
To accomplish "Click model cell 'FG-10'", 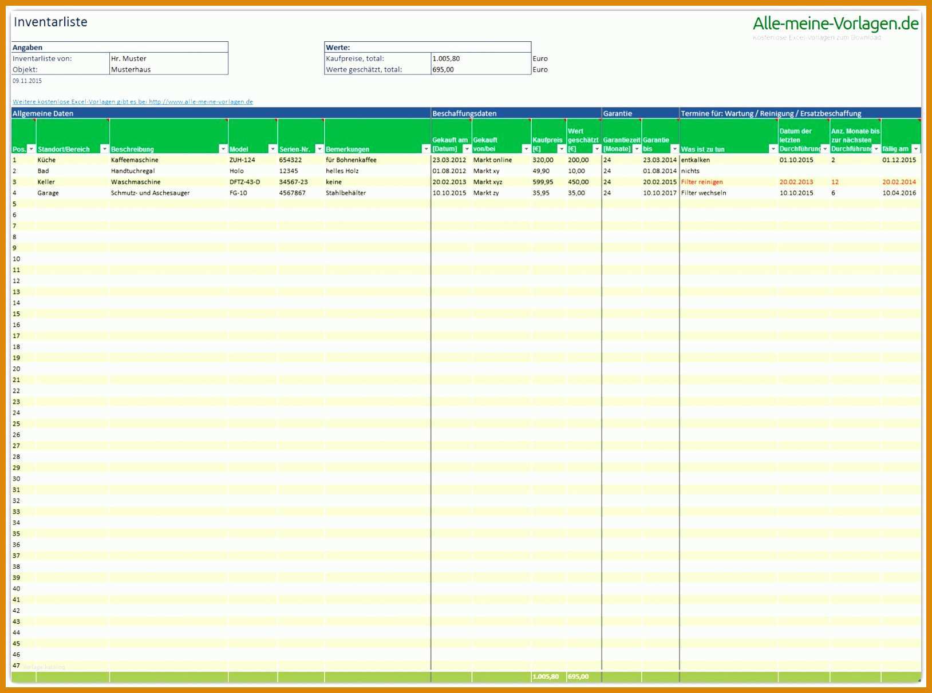I will [252, 193].
